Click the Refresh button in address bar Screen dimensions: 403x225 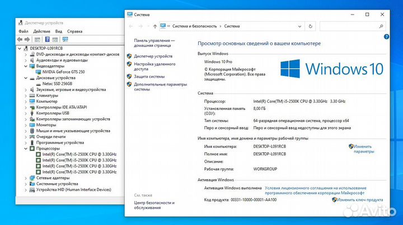(311, 26)
